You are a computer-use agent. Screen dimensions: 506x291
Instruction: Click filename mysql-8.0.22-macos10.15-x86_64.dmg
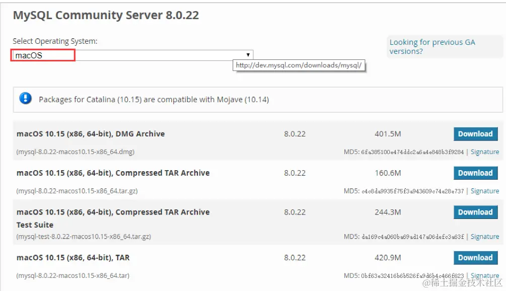pyautogui.click(x=75, y=152)
